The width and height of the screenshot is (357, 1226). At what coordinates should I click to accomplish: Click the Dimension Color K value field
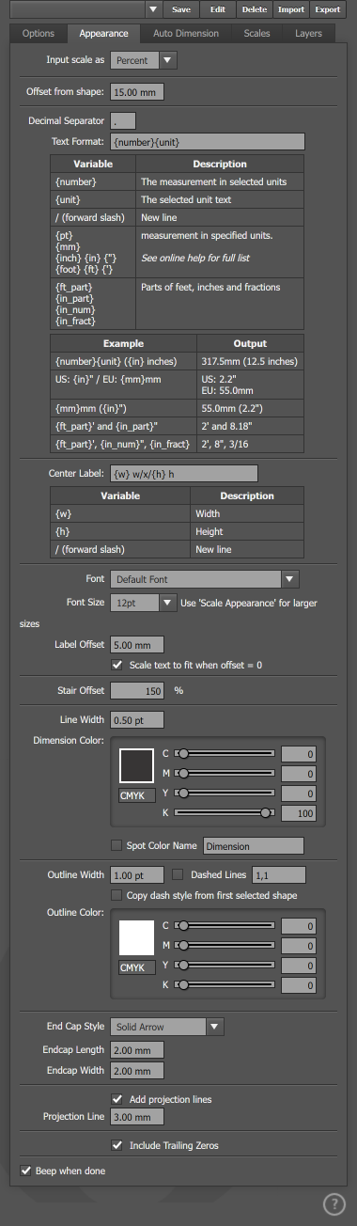300,813
